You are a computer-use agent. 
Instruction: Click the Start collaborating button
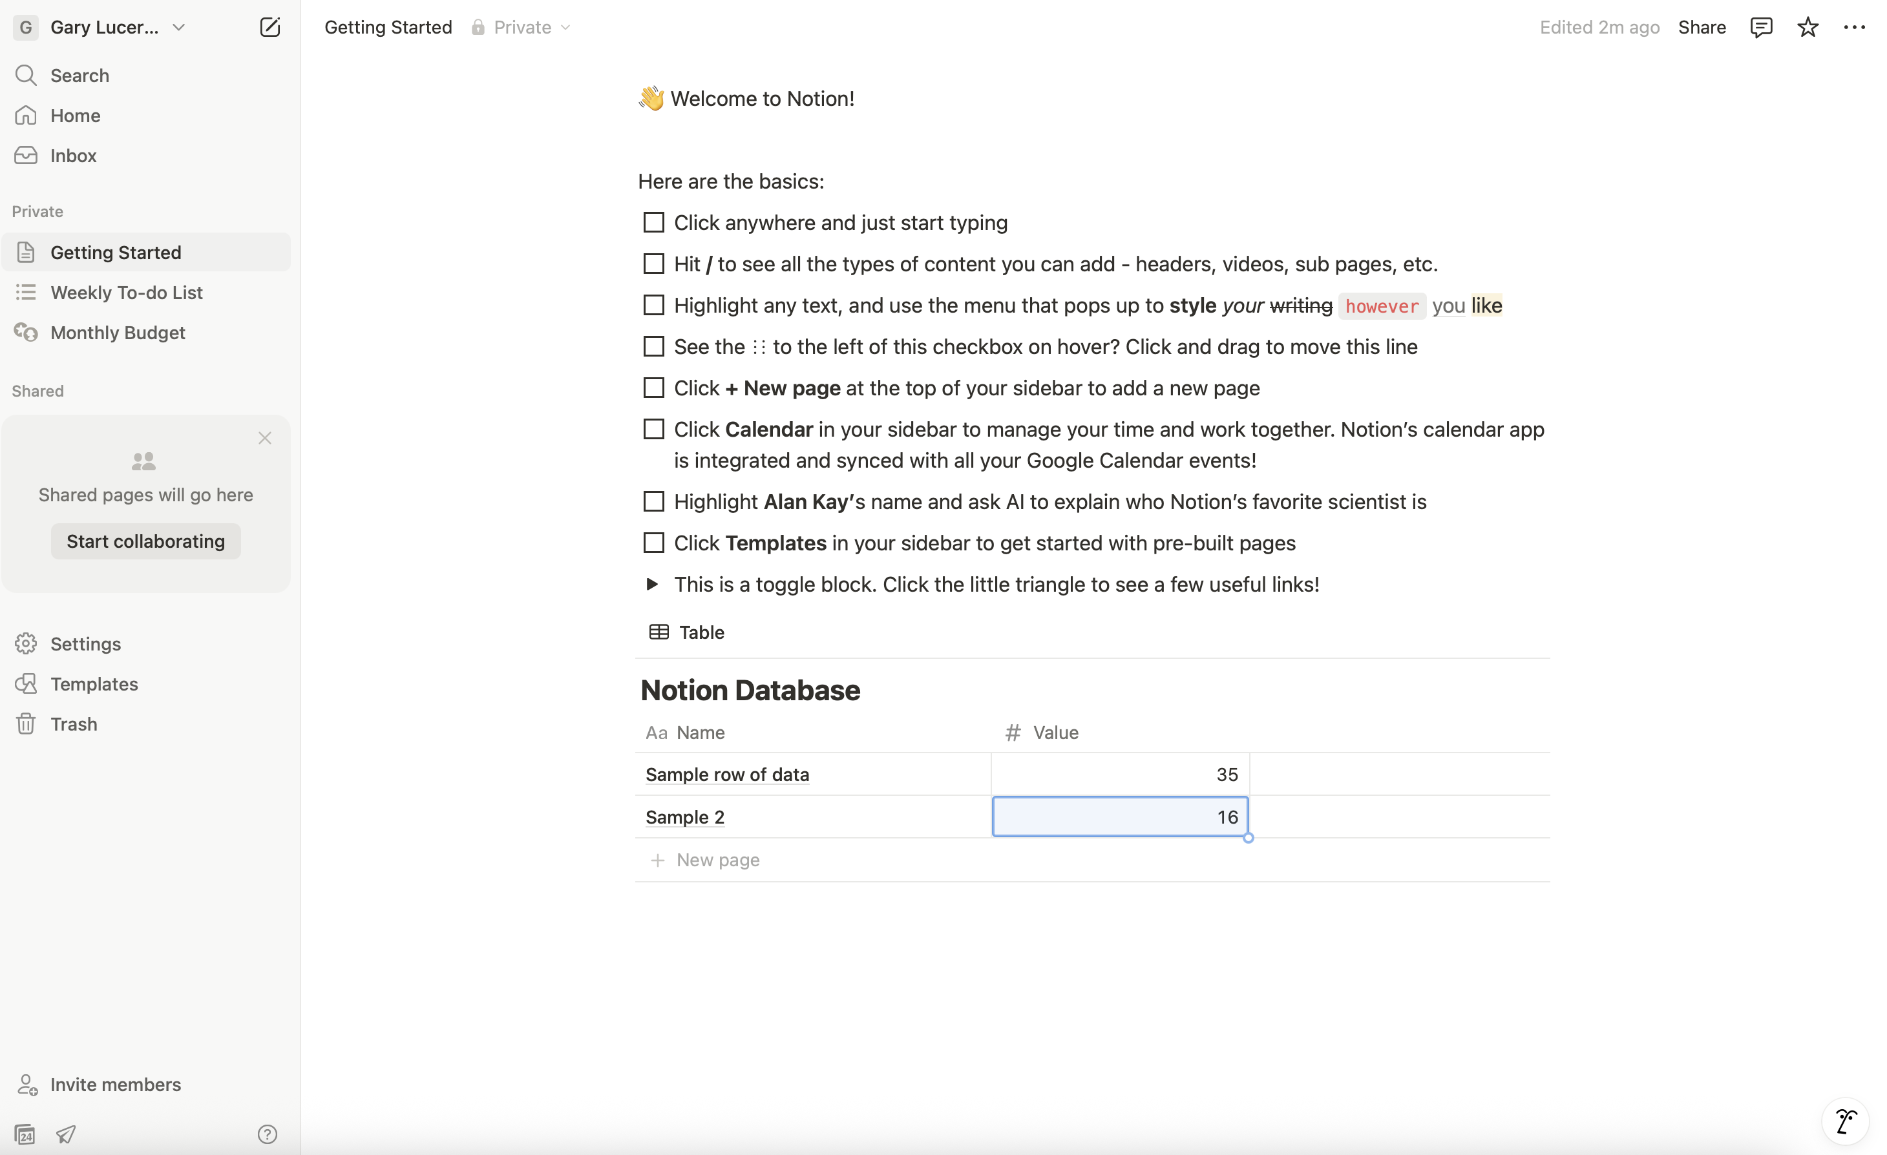145,541
